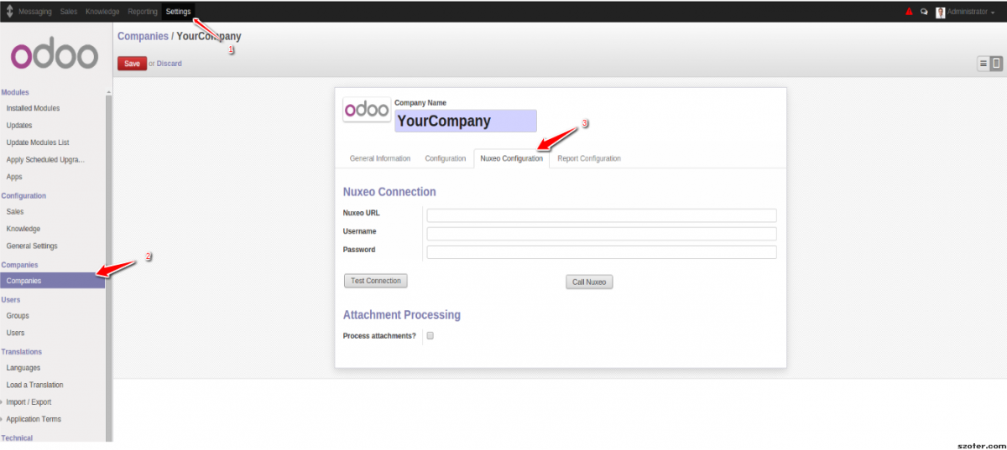Screen dimensions: 1007x450
Task: Click the Call Nuxeo button
Action: pyautogui.click(x=589, y=282)
